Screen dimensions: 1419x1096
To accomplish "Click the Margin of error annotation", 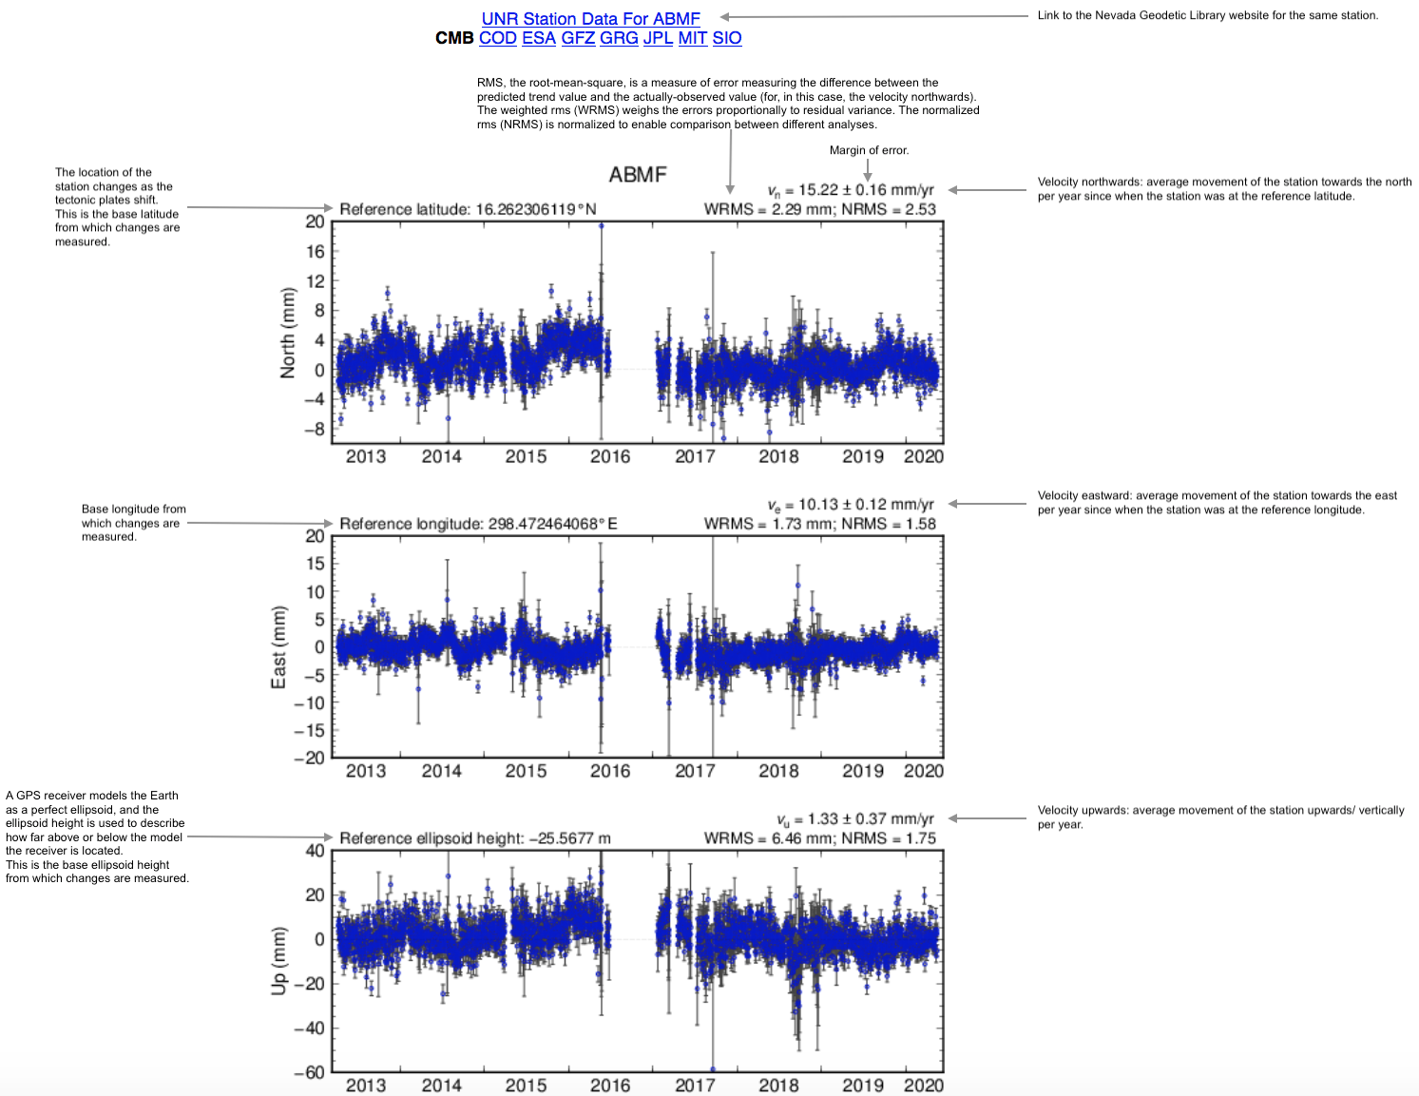I will tap(869, 150).
